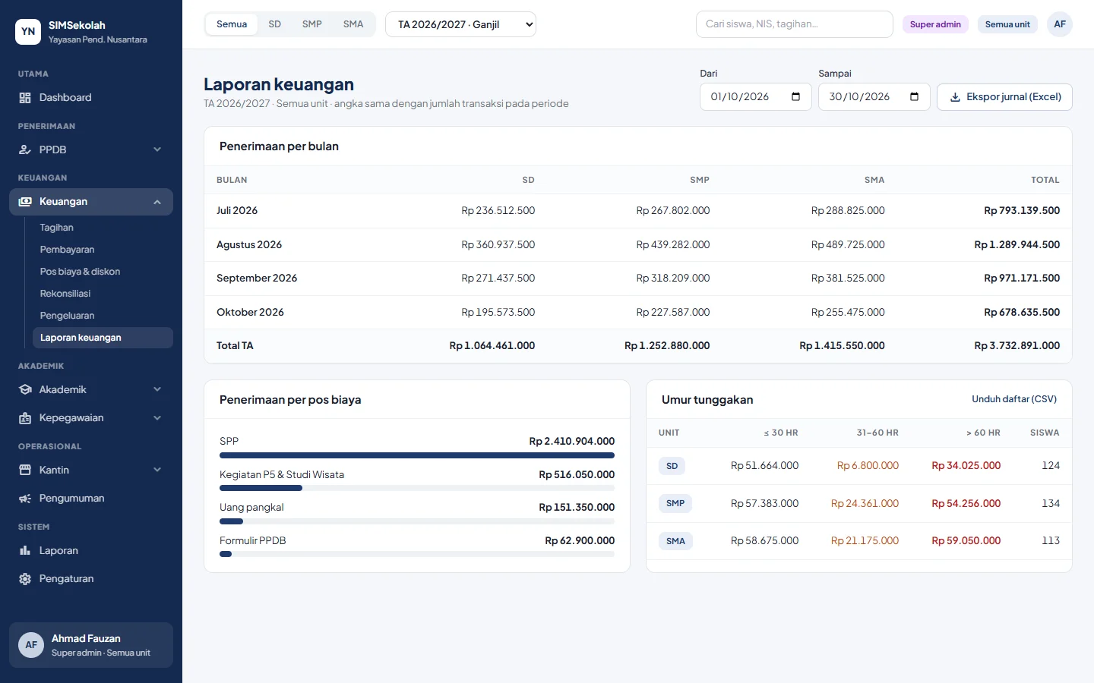The width and height of the screenshot is (1094, 683).
Task: Collapse the Keuangan menu chevron
Action: point(157,202)
